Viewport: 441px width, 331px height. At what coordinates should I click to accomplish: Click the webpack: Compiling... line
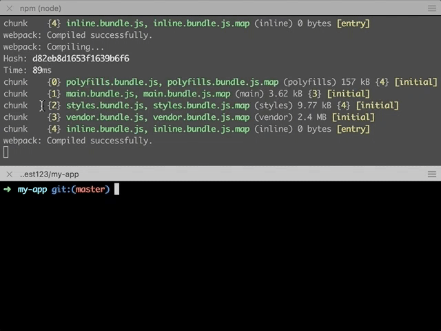54,47
